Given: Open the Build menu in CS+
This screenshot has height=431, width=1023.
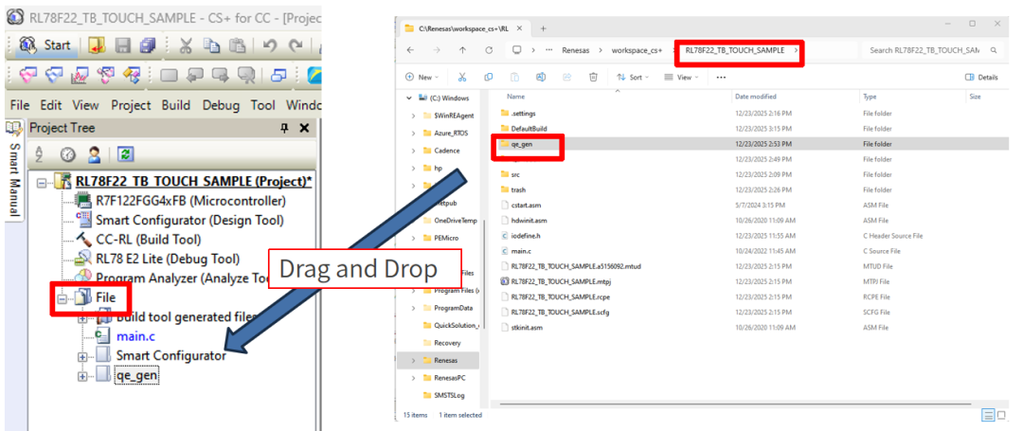Looking at the screenshot, I should pyautogui.click(x=176, y=105).
